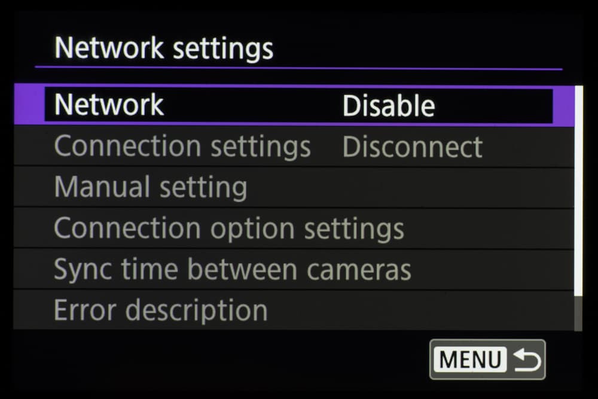Open the Manual setting entry
This screenshot has height=399, width=598.
(150, 187)
